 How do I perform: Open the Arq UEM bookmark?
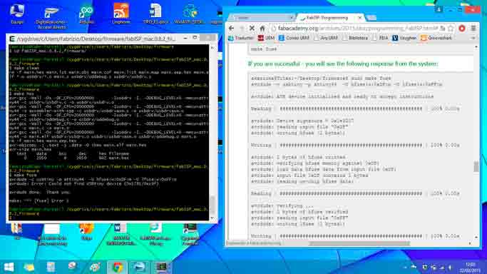pyautogui.click(x=326, y=38)
